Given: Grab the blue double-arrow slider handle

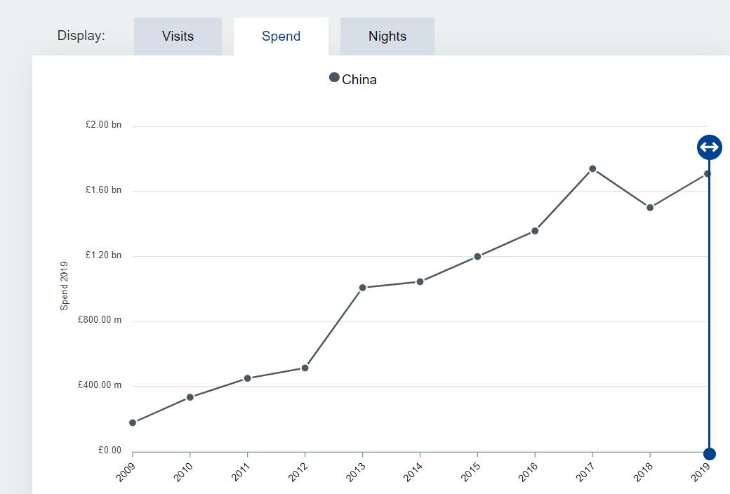Looking at the screenshot, I should (709, 147).
